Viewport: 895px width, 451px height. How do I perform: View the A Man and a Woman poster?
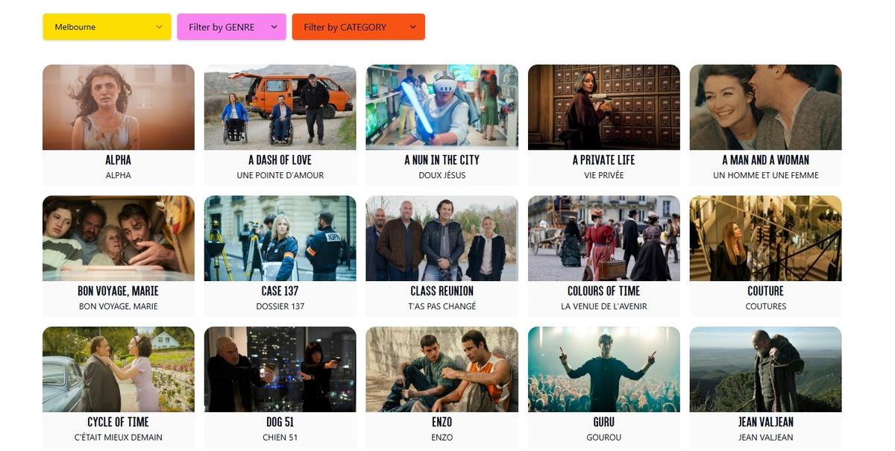(766, 107)
